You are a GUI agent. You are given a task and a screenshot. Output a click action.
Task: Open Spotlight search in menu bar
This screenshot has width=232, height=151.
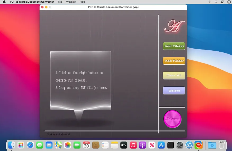(x=216, y=2)
